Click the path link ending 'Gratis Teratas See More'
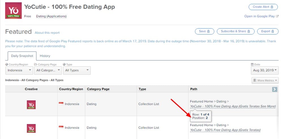This screenshot has width=283, height=139. 233,106
